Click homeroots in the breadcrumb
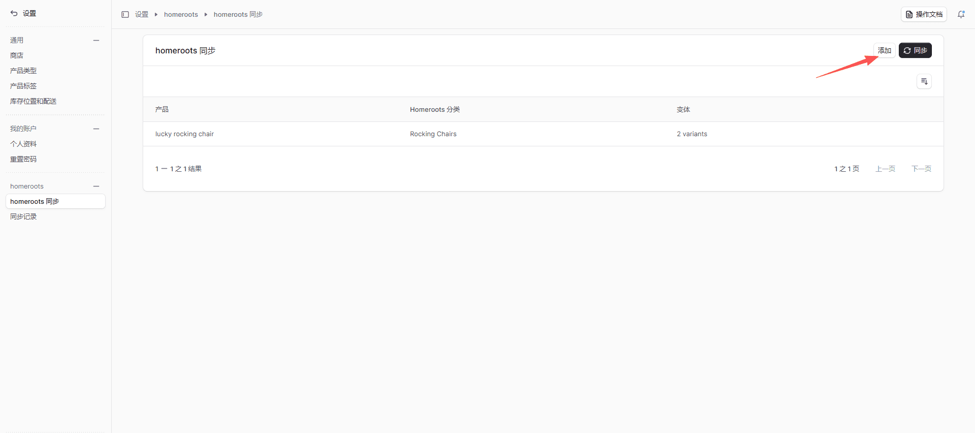975x433 pixels. pos(181,14)
